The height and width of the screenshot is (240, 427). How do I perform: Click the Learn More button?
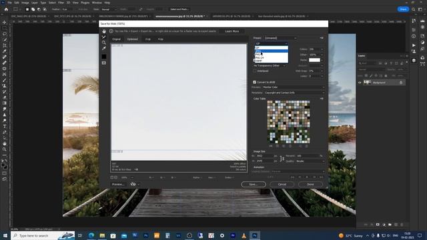point(232,31)
